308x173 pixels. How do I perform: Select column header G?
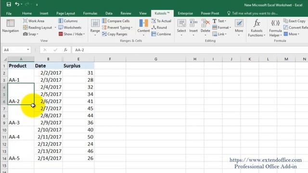coord(156,59)
